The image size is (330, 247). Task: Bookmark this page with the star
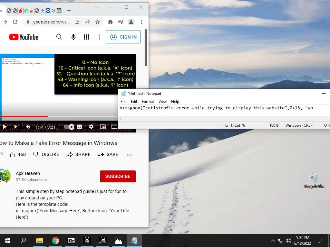(x=98, y=22)
